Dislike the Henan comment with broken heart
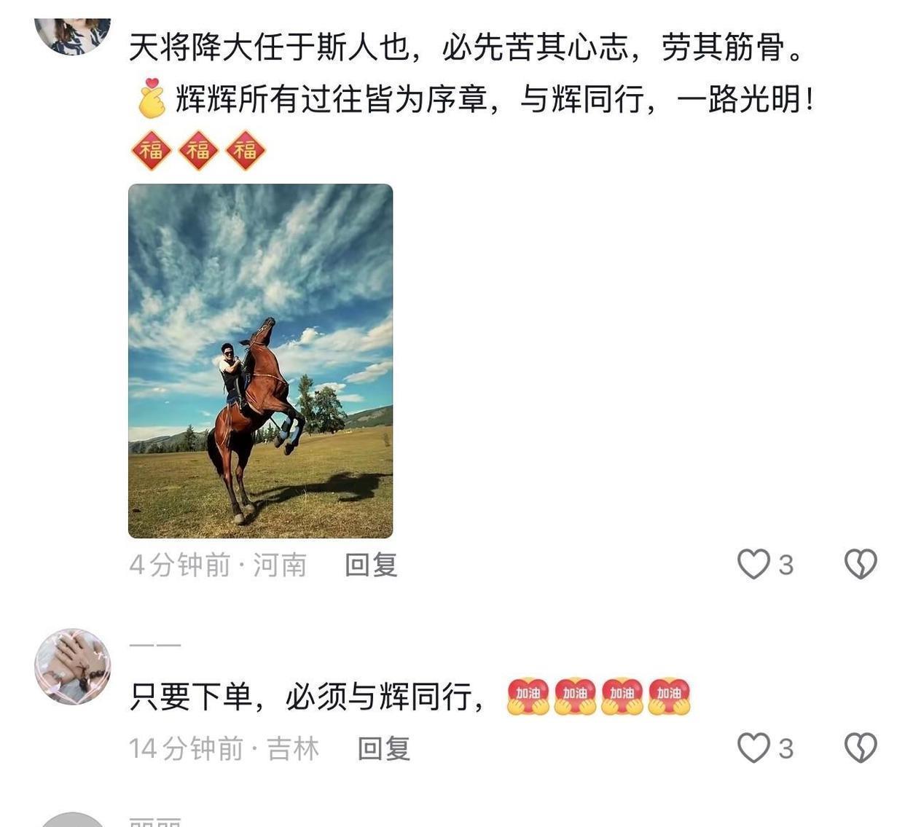 (x=861, y=564)
